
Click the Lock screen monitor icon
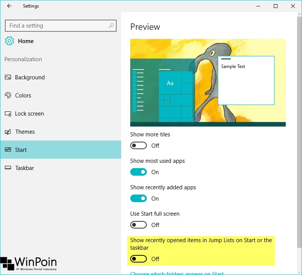tap(8, 113)
